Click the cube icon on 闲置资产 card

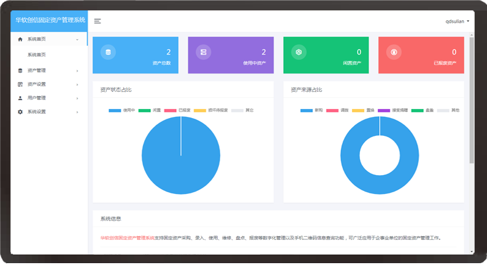(299, 52)
